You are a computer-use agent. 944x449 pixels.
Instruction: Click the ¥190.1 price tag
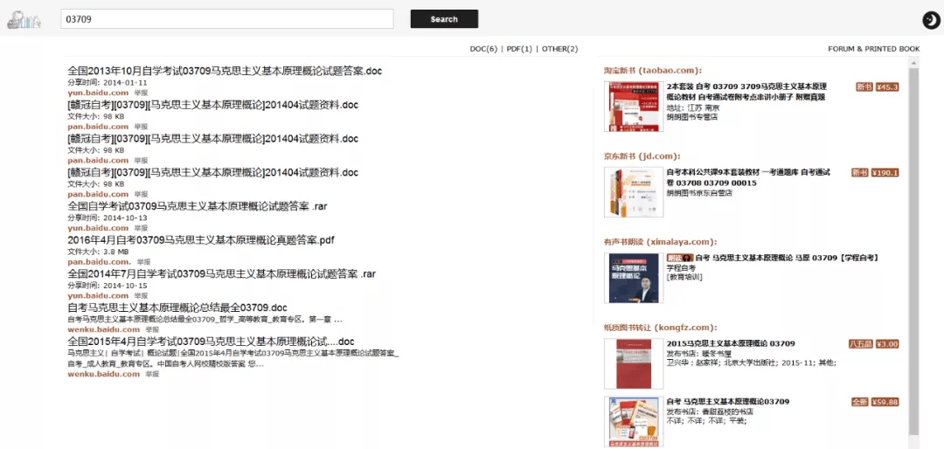coord(885,173)
